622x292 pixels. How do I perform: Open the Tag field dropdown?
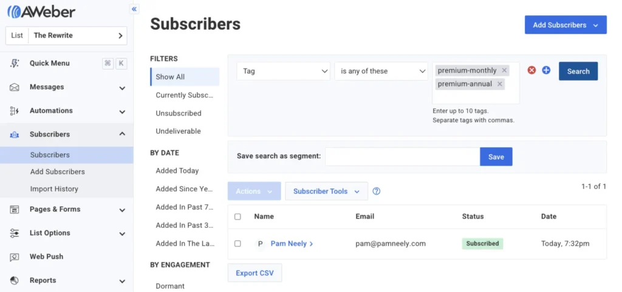283,71
